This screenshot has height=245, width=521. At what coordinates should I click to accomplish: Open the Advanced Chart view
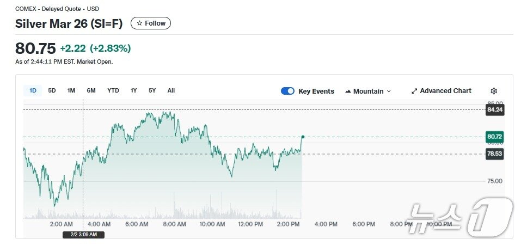coord(445,91)
